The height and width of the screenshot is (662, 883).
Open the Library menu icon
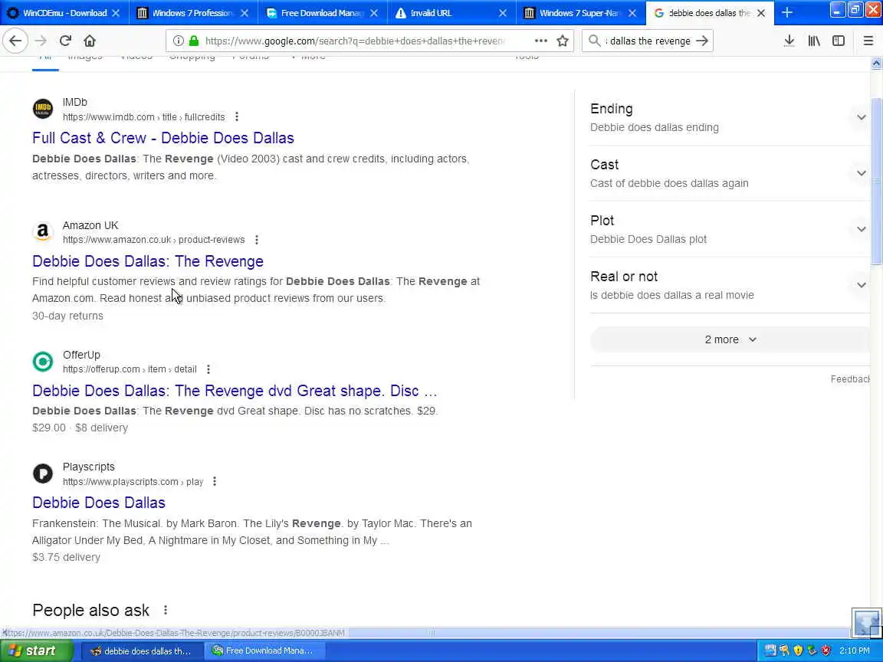[814, 41]
